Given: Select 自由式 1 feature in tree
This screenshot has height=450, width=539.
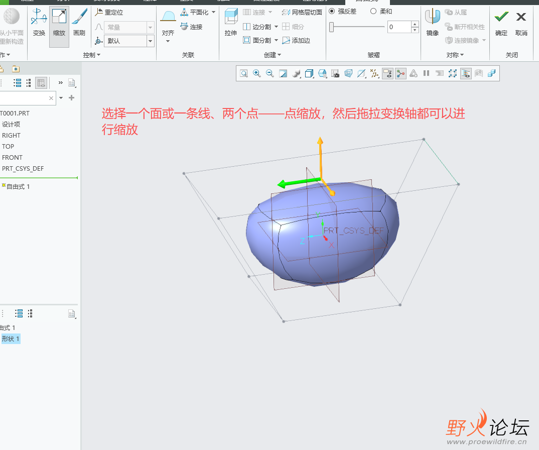Looking at the screenshot, I should point(16,186).
